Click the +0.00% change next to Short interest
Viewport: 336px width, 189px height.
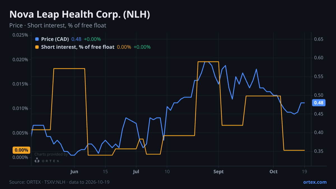point(142,47)
